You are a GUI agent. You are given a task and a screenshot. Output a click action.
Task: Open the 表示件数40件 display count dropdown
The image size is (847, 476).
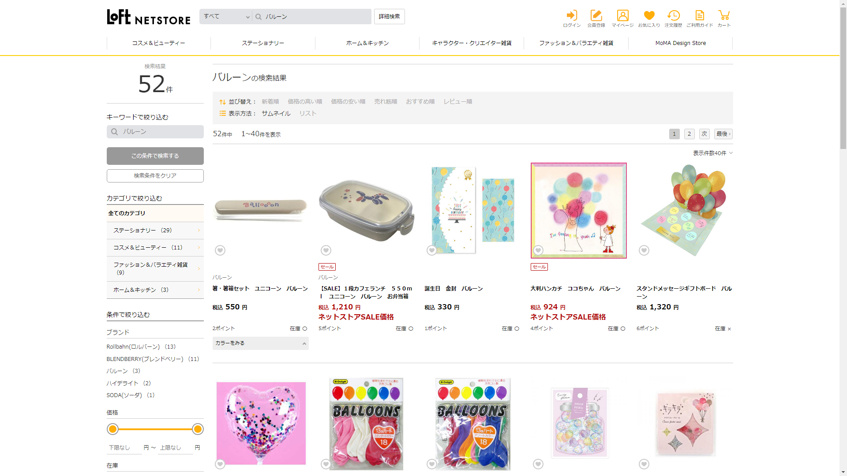tap(712, 153)
